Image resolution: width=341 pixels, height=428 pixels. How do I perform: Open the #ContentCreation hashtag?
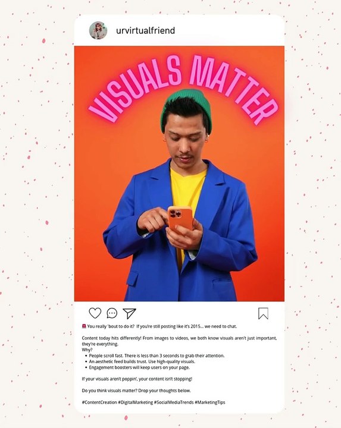click(x=99, y=402)
